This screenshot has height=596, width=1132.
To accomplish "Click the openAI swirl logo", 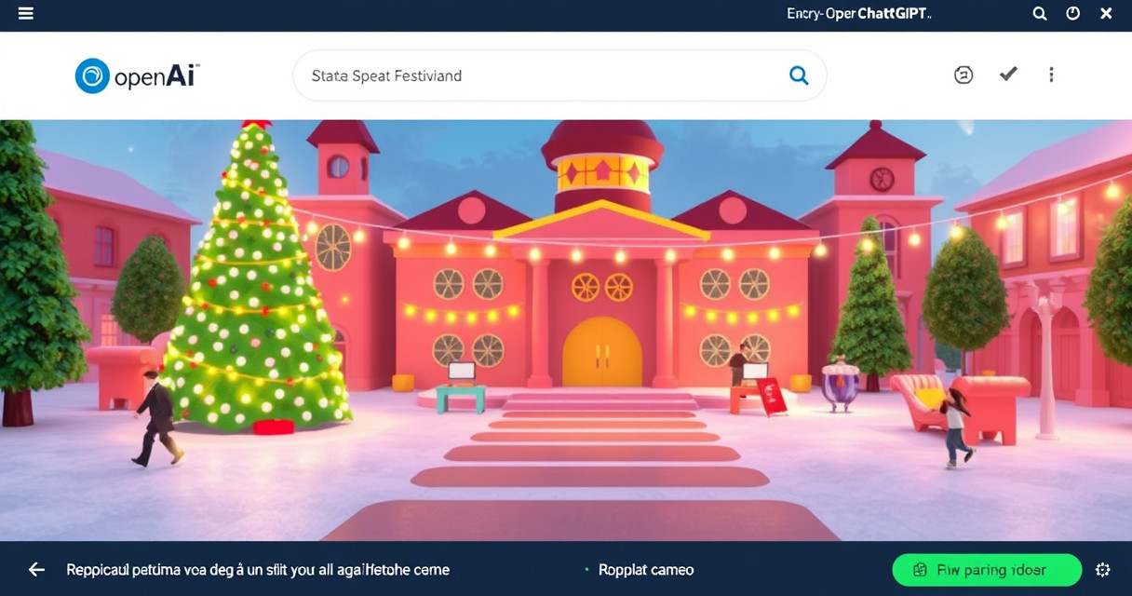I will coord(92,75).
